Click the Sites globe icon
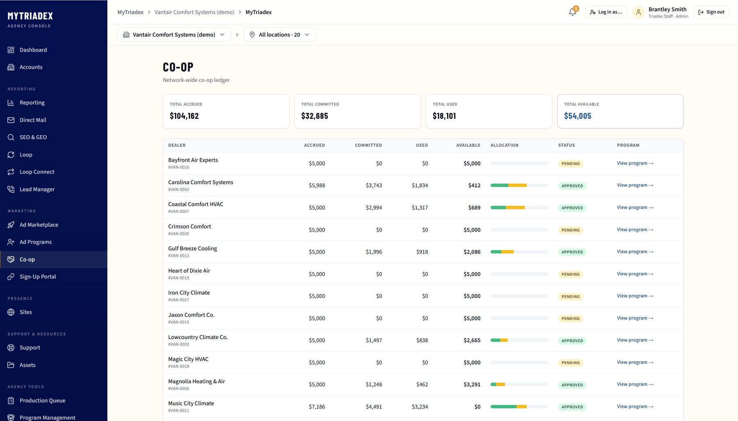Viewport: 738px width, 421px height. point(11,312)
